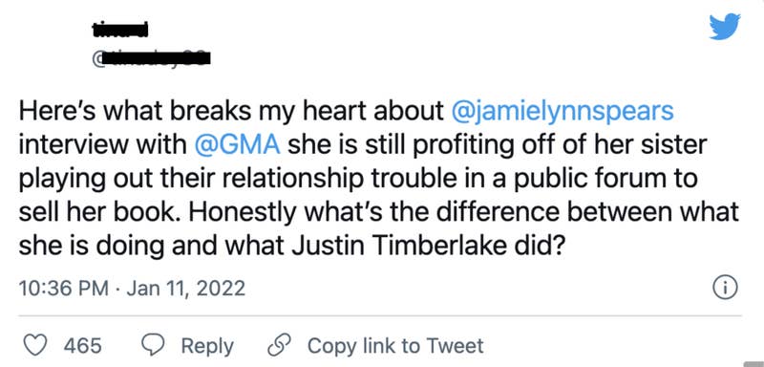Image resolution: width=764 pixels, height=367 pixels.
Task: Click the Reply button label
Action: point(207,347)
